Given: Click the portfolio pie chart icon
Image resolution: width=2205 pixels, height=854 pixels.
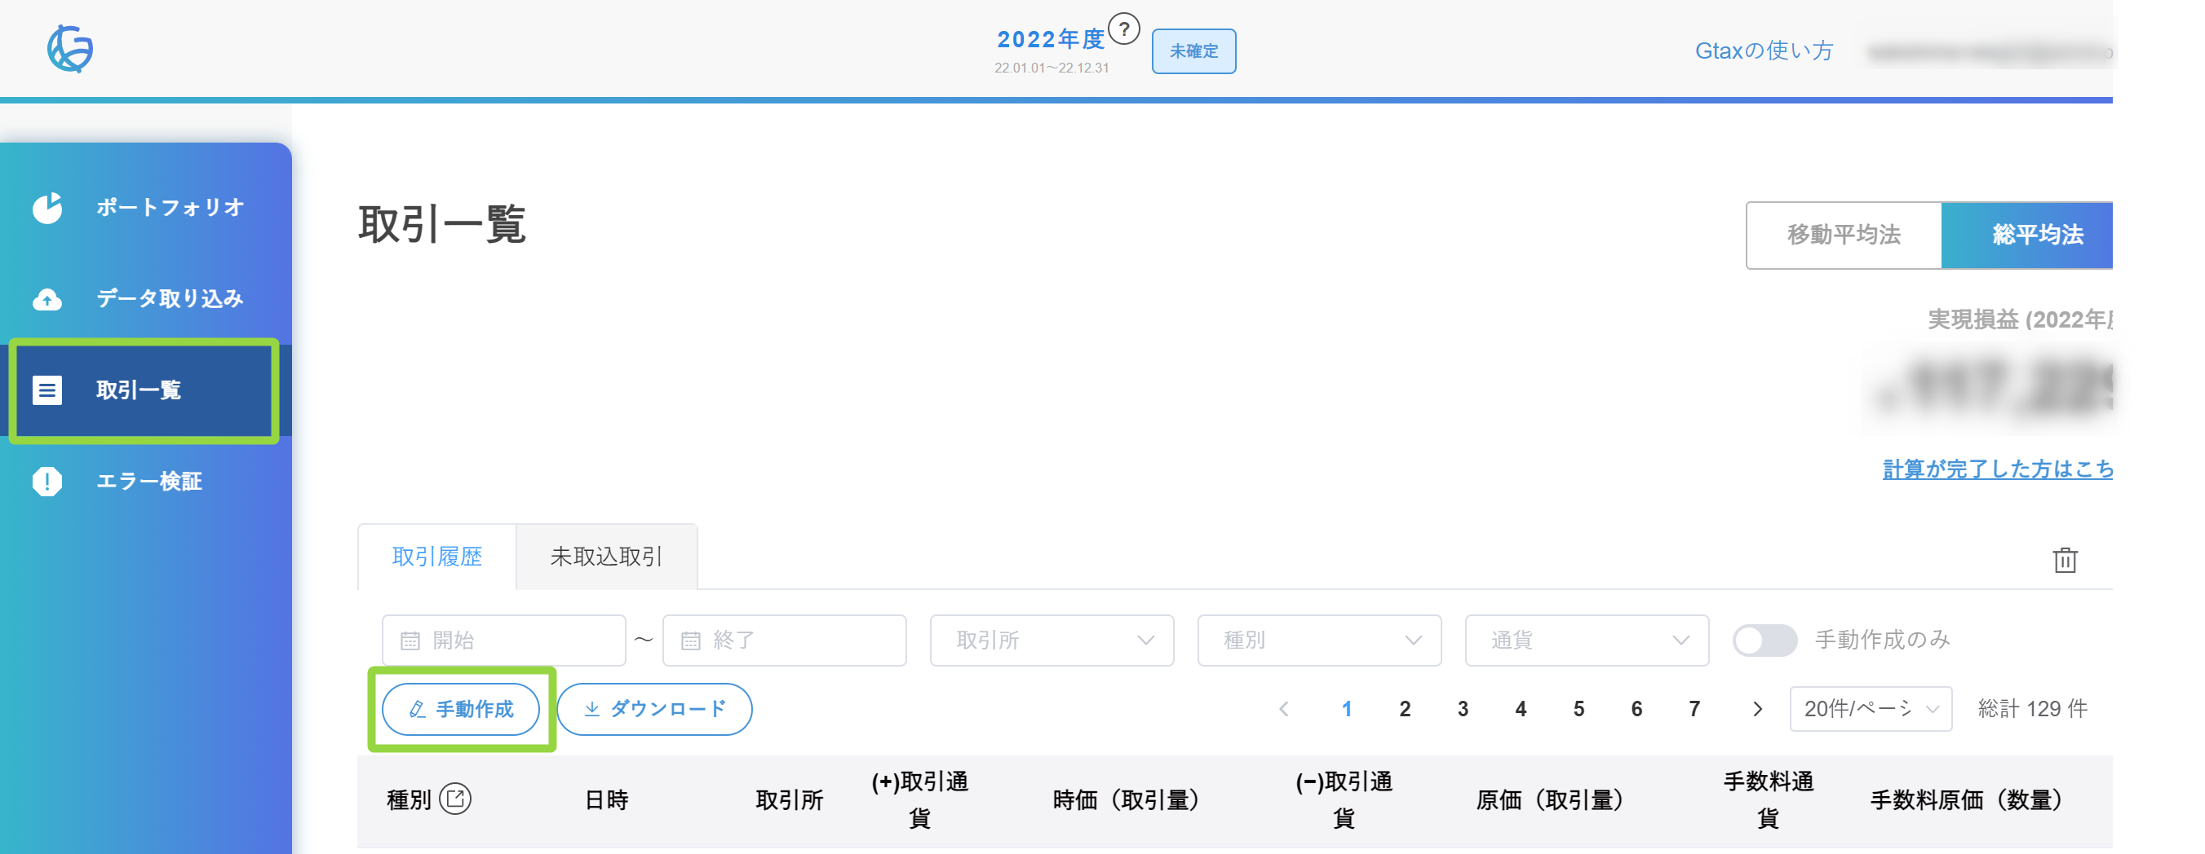Looking at the screenshot, I should click(48, 208).
